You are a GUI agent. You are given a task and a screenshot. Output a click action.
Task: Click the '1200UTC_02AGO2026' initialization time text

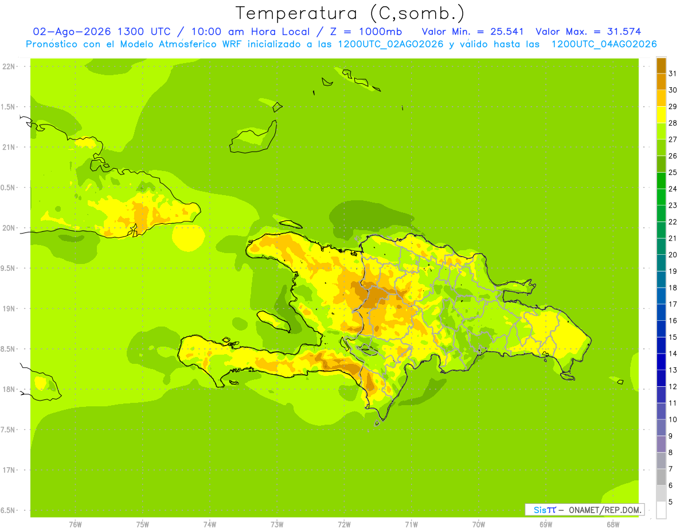point(390,44)
